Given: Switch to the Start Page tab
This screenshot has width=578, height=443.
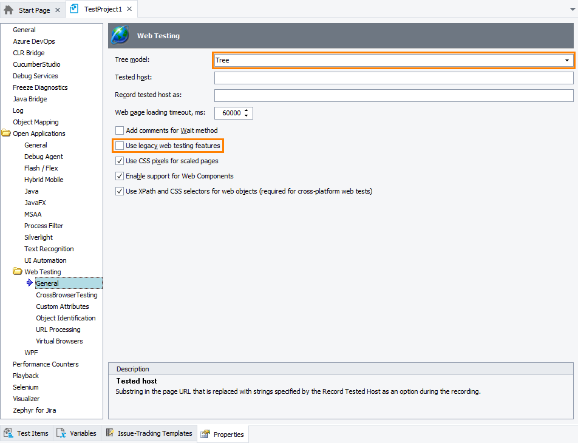Looking at the screenshot, I should 33,9.
